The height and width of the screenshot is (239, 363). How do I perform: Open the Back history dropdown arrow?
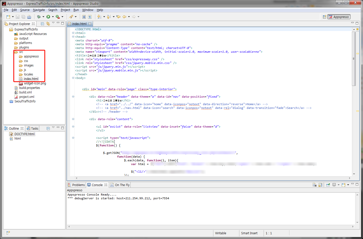pyautogui.click(x=129, y=17)
